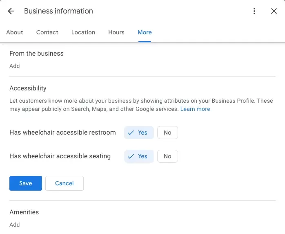The width and height of the screenshot is (285, 234).
Task: Click the Accessibility section heading
Action: (28, 88)
